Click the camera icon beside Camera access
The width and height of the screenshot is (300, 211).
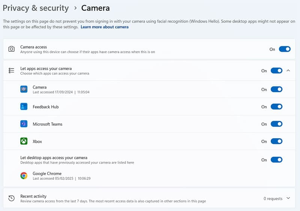pos(12,49)
